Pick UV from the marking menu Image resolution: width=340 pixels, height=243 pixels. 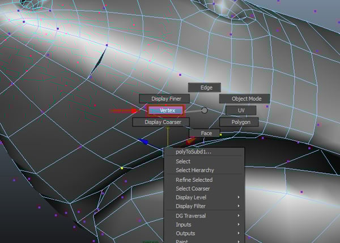240,110
